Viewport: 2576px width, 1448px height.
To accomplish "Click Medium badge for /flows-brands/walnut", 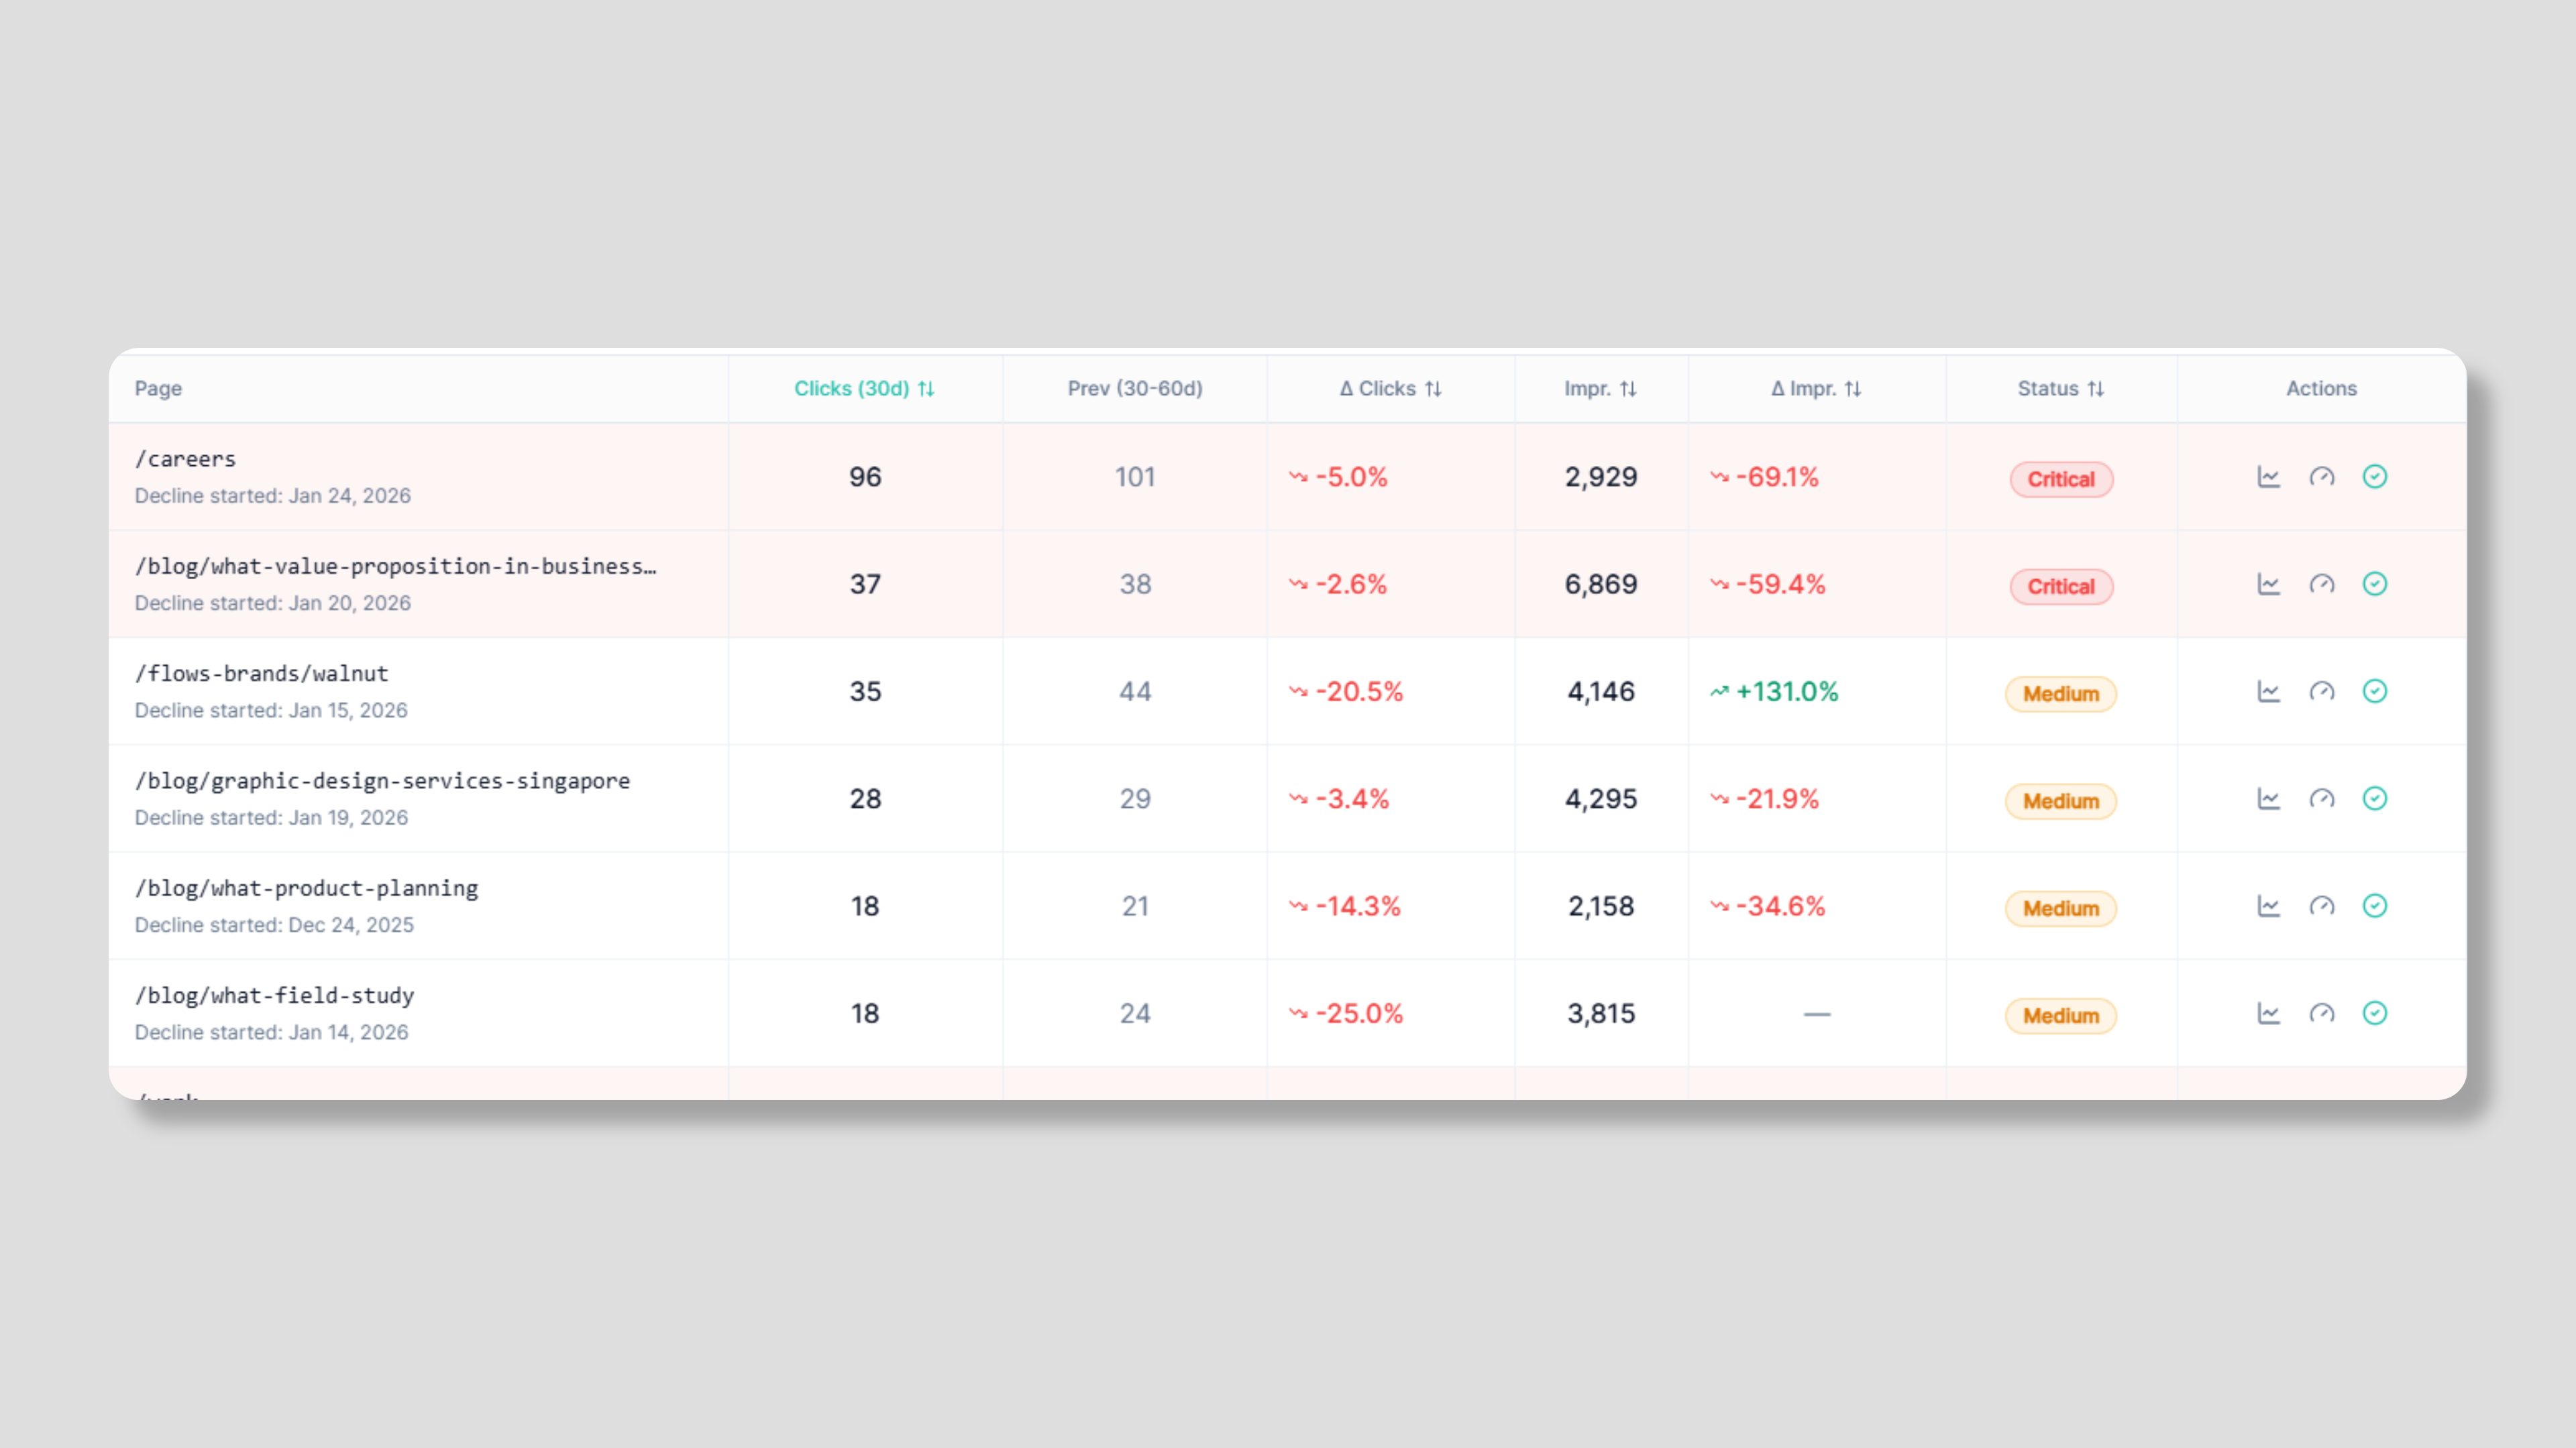I will [2060, 695].
